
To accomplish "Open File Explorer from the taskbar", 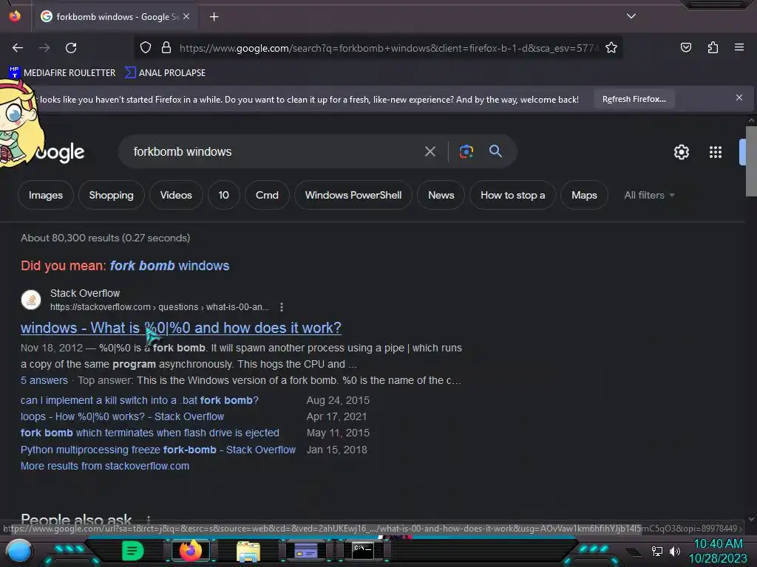I will coord(248,551).
